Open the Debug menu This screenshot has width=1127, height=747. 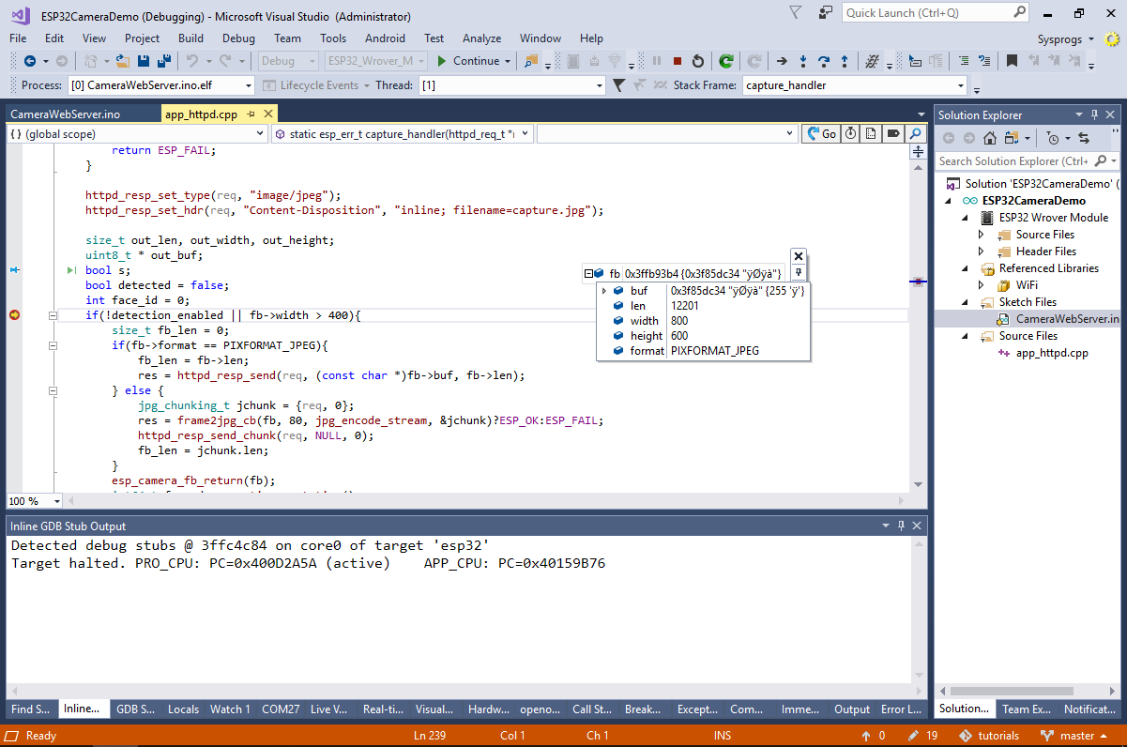point(238,38)
